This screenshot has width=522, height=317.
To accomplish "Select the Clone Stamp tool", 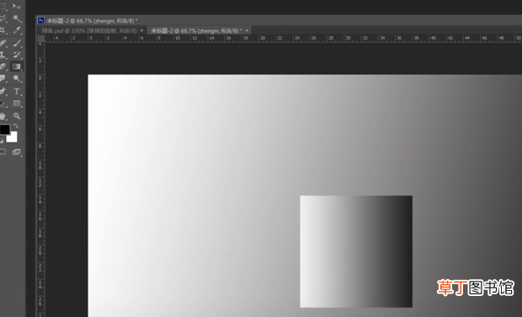I will (3, 55).
